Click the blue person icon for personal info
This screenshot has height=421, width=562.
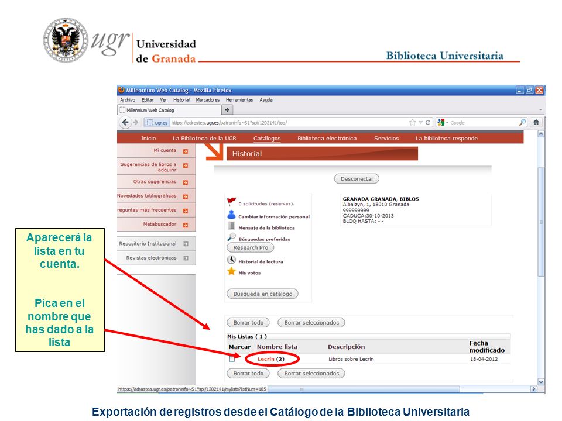(x=232, y=215)
